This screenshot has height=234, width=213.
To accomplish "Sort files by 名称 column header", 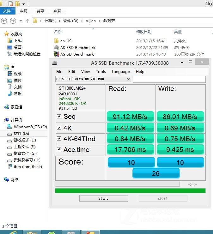I will coord(58,32).
